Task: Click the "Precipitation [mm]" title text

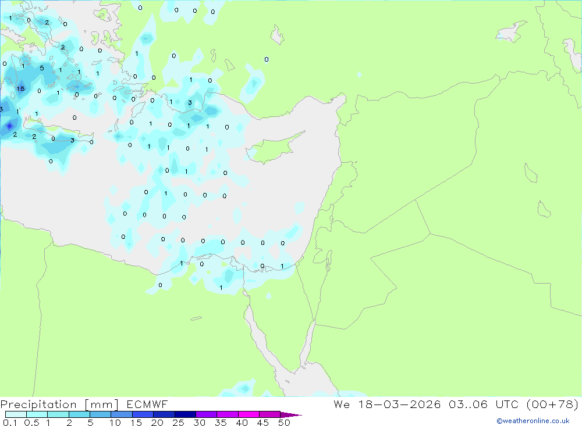Action: pyautogui.click(x=59, y=404)
